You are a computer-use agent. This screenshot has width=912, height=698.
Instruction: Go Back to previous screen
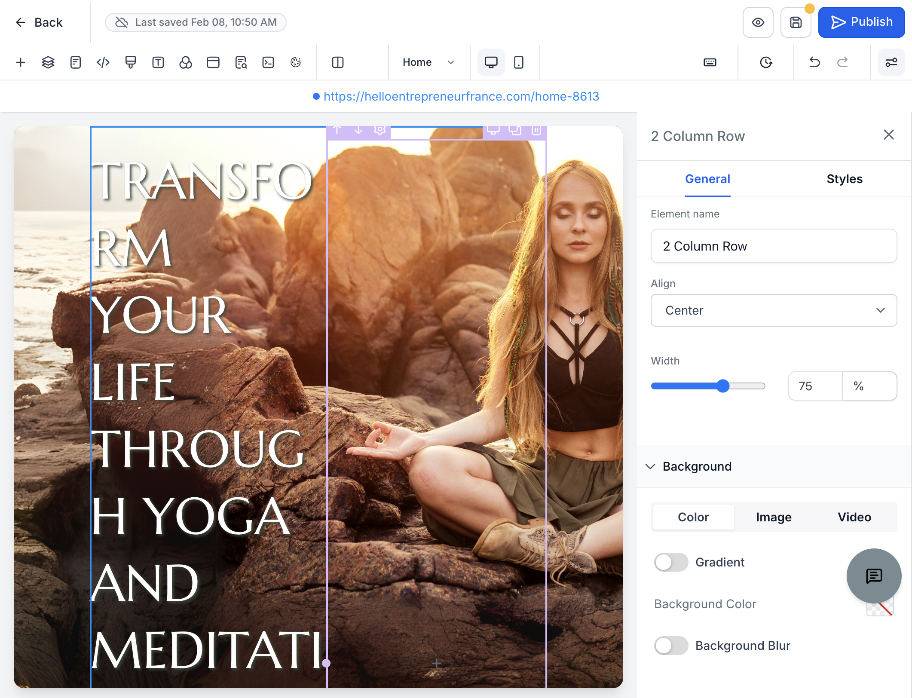[39, 22]
